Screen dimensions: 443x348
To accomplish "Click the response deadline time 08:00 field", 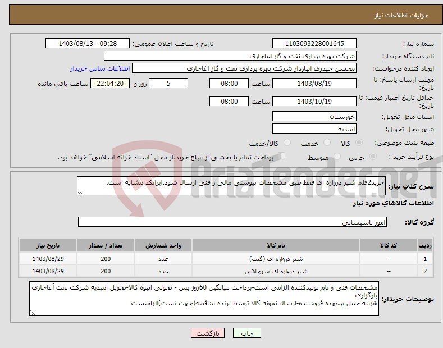I will (x=229, y=83).
